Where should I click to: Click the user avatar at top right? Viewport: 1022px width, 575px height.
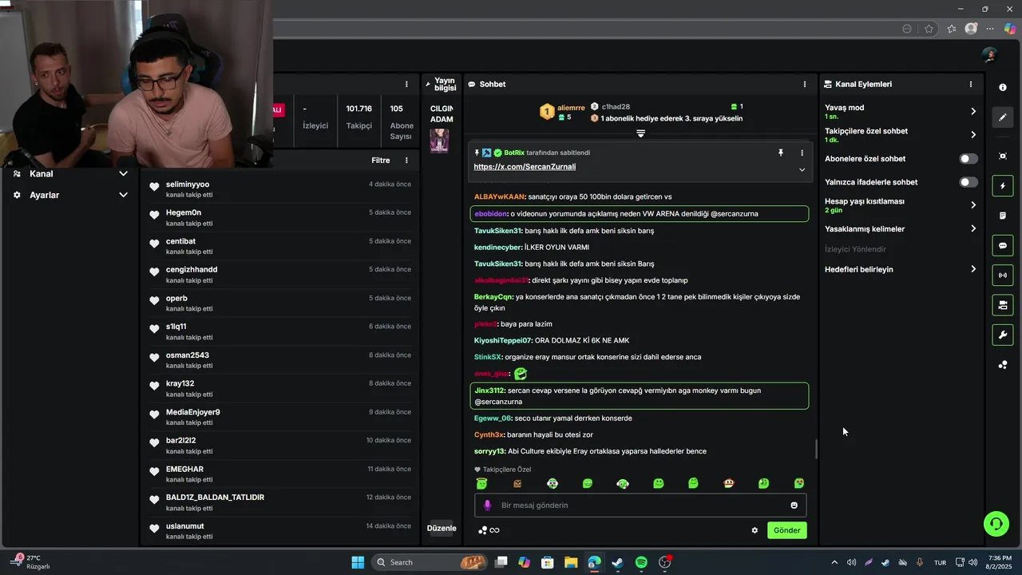click(x=990, y=55)
